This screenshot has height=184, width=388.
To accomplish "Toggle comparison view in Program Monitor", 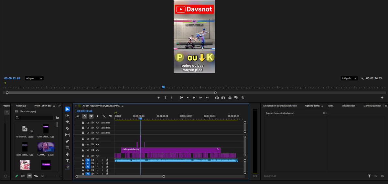I will (236, 97).
